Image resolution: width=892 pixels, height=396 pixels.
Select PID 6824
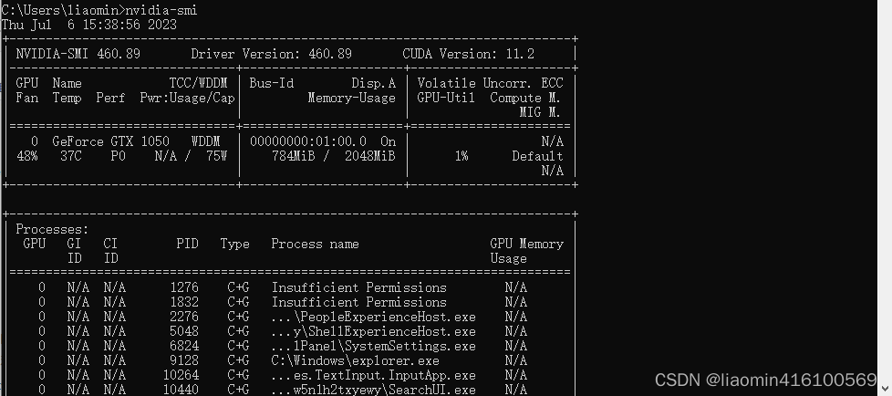pos(184,347)
